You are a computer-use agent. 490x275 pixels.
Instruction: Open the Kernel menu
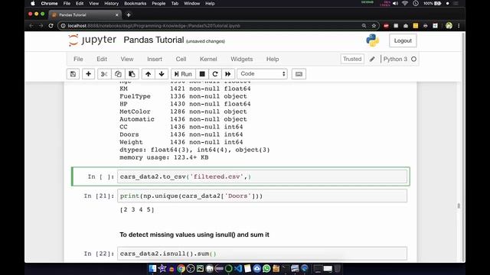[x=208, y=59]
